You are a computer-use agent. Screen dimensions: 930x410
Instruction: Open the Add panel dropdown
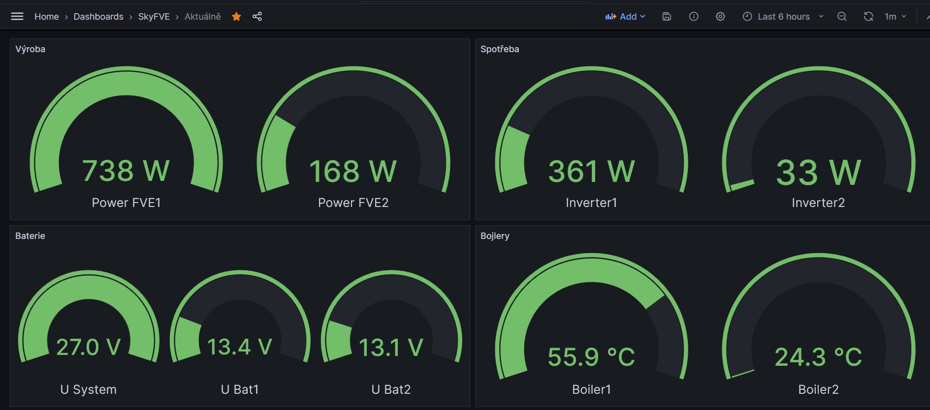pos(625,17)
